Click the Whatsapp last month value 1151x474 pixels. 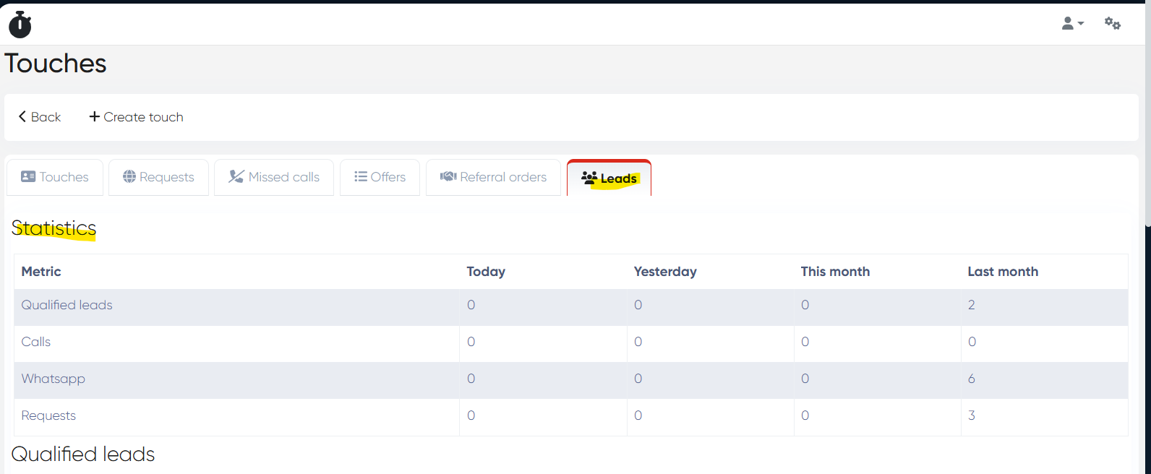click(x=971, y=379)
